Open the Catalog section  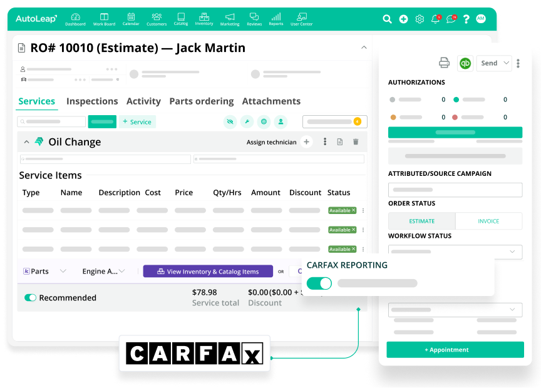tap(181, 19)
